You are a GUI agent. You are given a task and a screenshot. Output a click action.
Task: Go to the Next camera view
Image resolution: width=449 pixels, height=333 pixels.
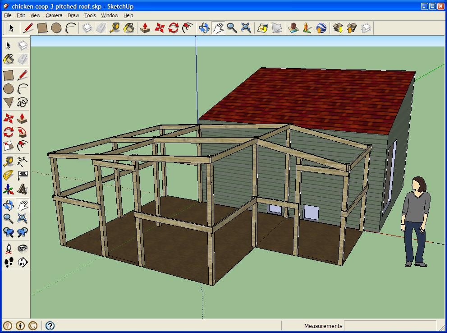(x=23, y=232)
